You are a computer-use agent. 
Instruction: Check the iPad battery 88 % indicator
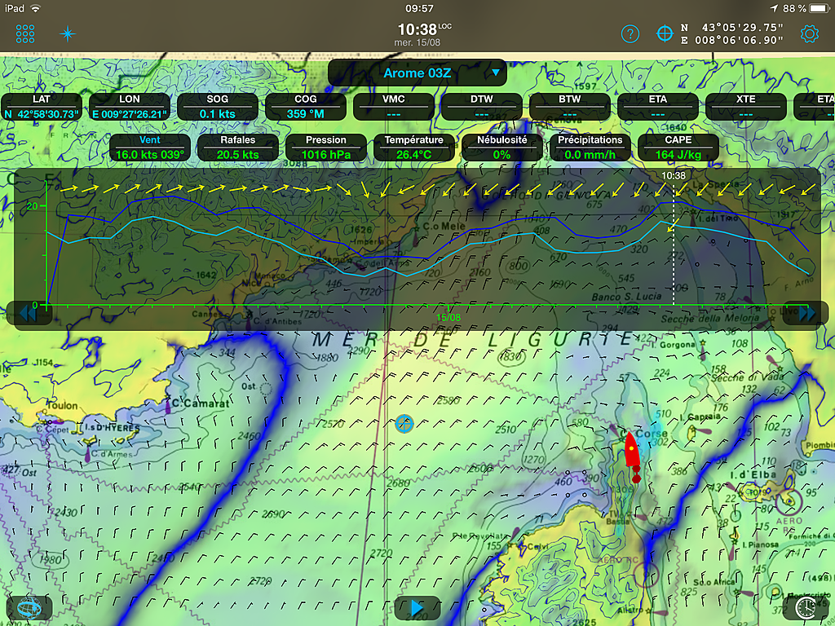pos(806,8)
